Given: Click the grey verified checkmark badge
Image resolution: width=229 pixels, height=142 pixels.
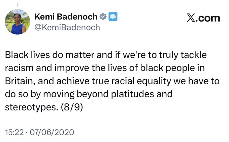Looking at the screenshot, I should (x=103, y=16).
